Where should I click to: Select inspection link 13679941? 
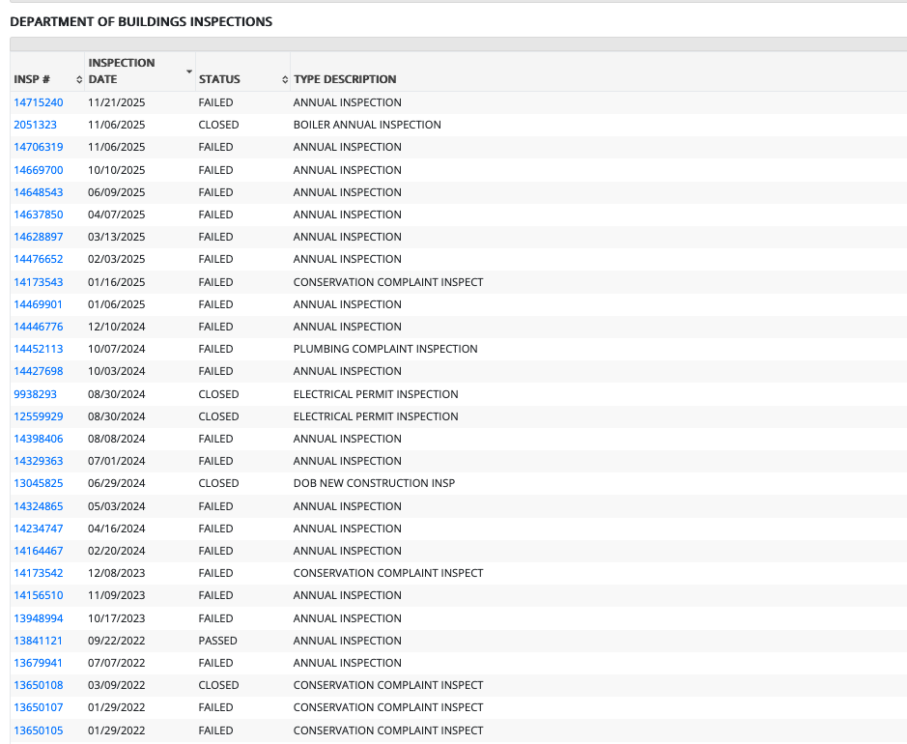pyautogui.click(x=39, y=663)
